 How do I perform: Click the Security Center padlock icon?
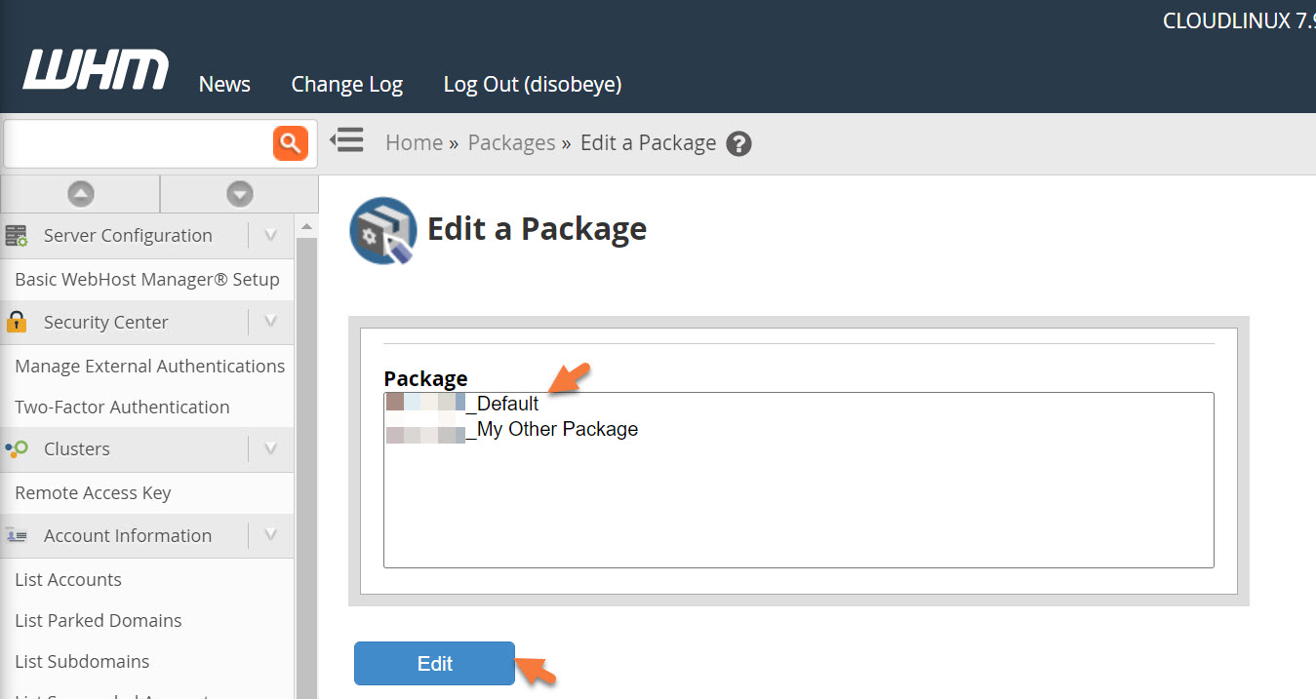pyautogui.click(x=17, y=322)
